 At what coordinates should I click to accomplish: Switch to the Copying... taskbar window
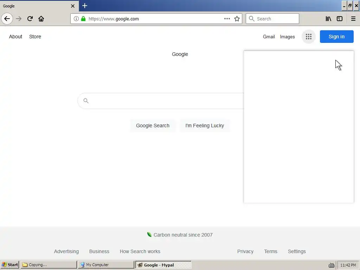(x=49, y=265)
